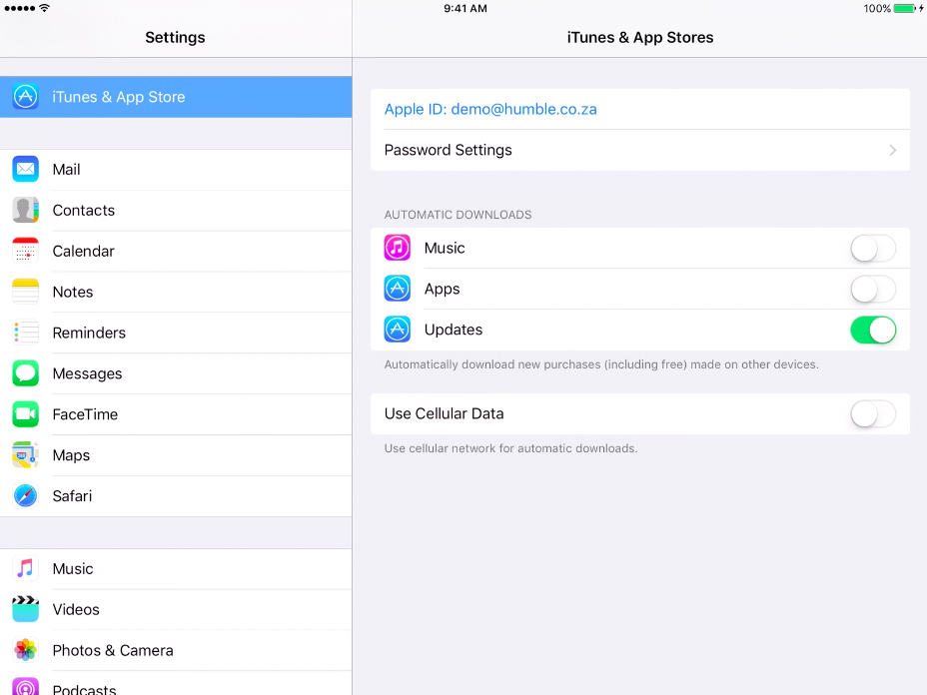Open Maps settings
The image size is (927, 695).
(x=176, y=455)
